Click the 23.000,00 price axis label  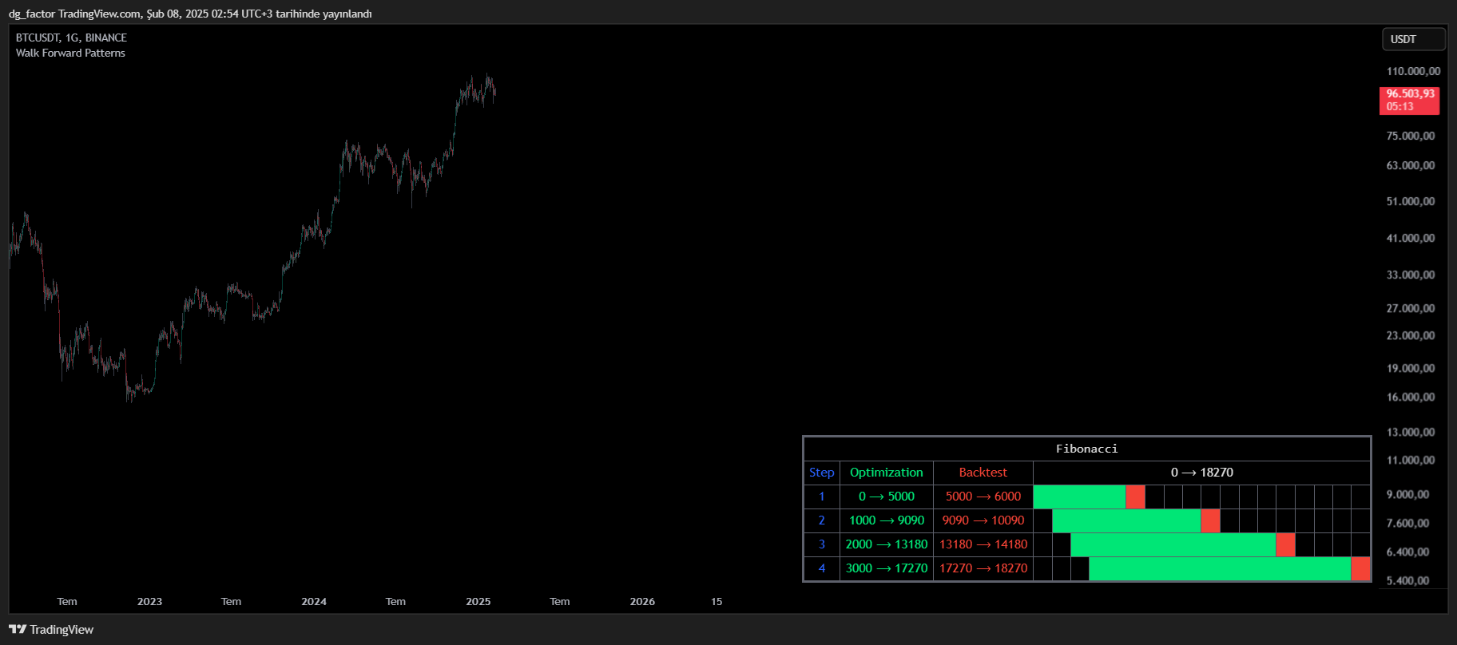(1411, 335)
